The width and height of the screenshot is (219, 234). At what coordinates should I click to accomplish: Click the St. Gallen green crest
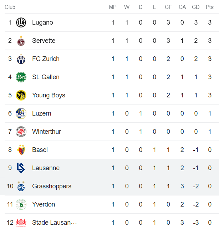tap(21, 77)
